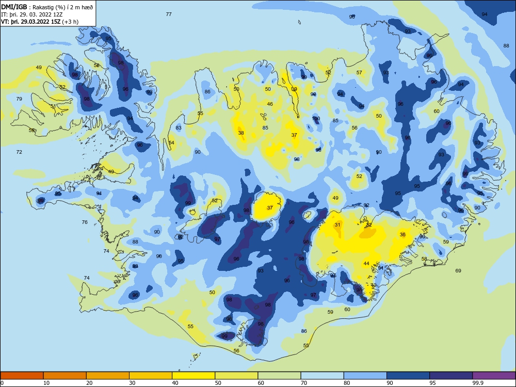516x387 pixels.
Task: Click the humidity value '46' on the map
Action: 270,104
